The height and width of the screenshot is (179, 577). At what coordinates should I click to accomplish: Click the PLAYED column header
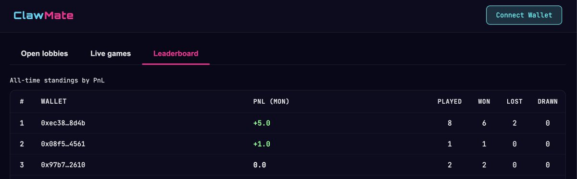point(450,102)
